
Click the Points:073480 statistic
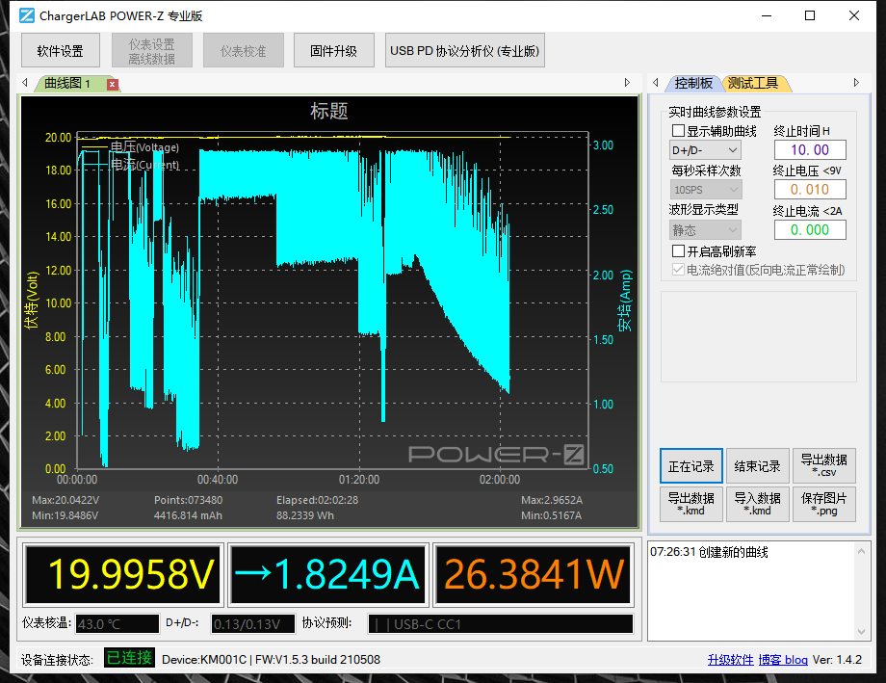click(x=188, y=500)
